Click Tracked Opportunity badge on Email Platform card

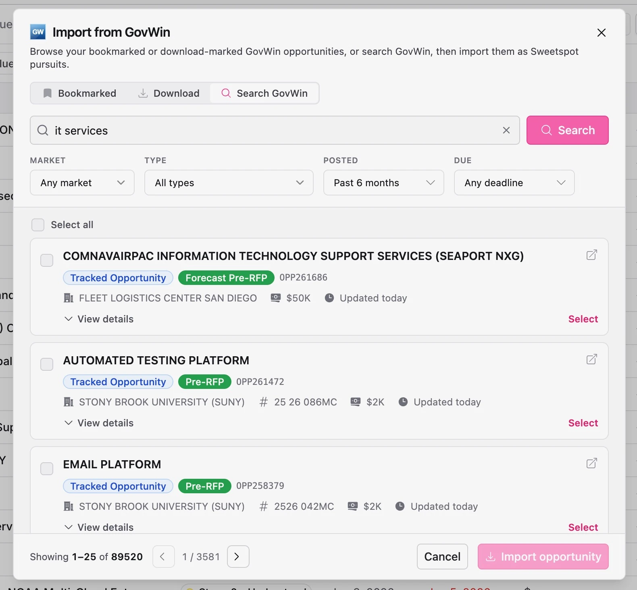pos(118,486)
